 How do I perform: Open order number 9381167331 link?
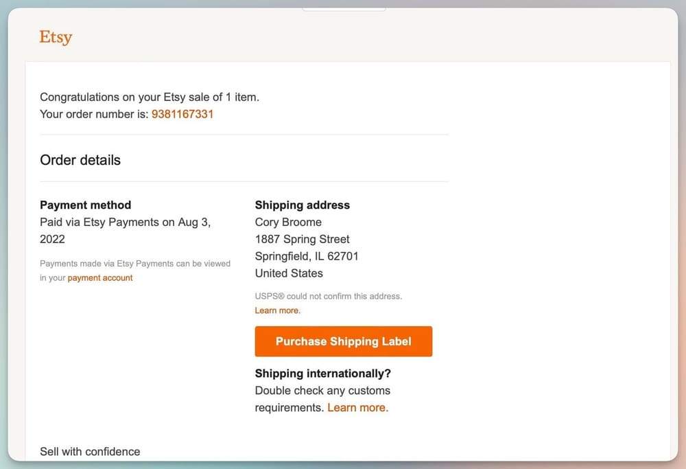tap(182, 114)
